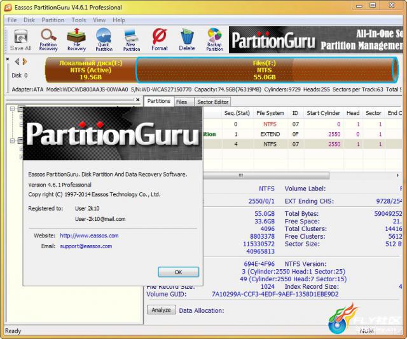
Task: Click the Analyze button
Action: (x=161, y=310)
